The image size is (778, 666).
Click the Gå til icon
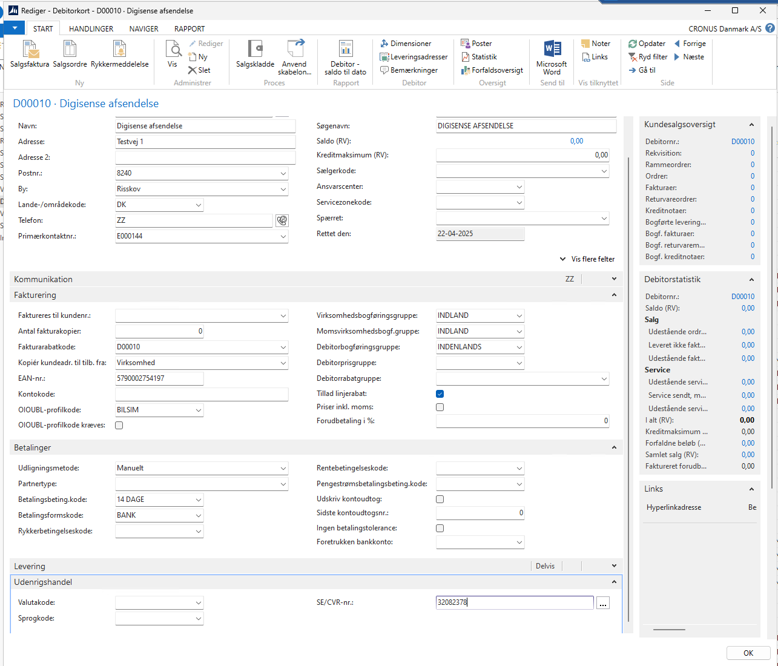(633, 70)
